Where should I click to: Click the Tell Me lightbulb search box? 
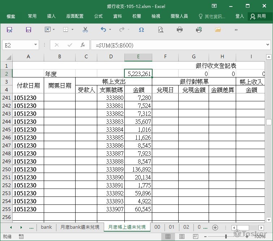212,16
